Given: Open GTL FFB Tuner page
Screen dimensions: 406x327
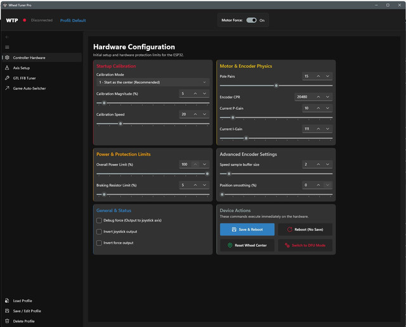Looking at the screenshot, I should click(x=43, y=78).
